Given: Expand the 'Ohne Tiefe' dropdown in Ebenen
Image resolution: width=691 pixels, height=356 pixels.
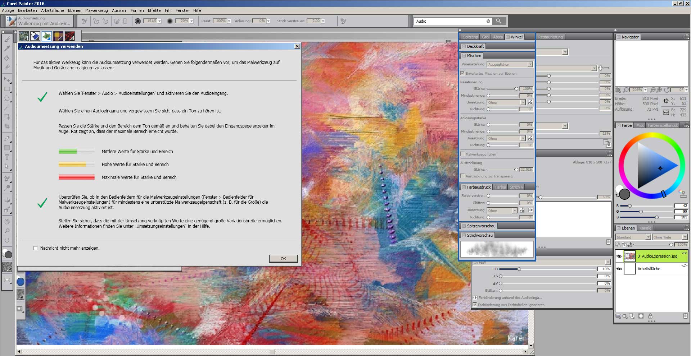Looking at the screenshot, I should pyautogui.click(x=685, y=237).
